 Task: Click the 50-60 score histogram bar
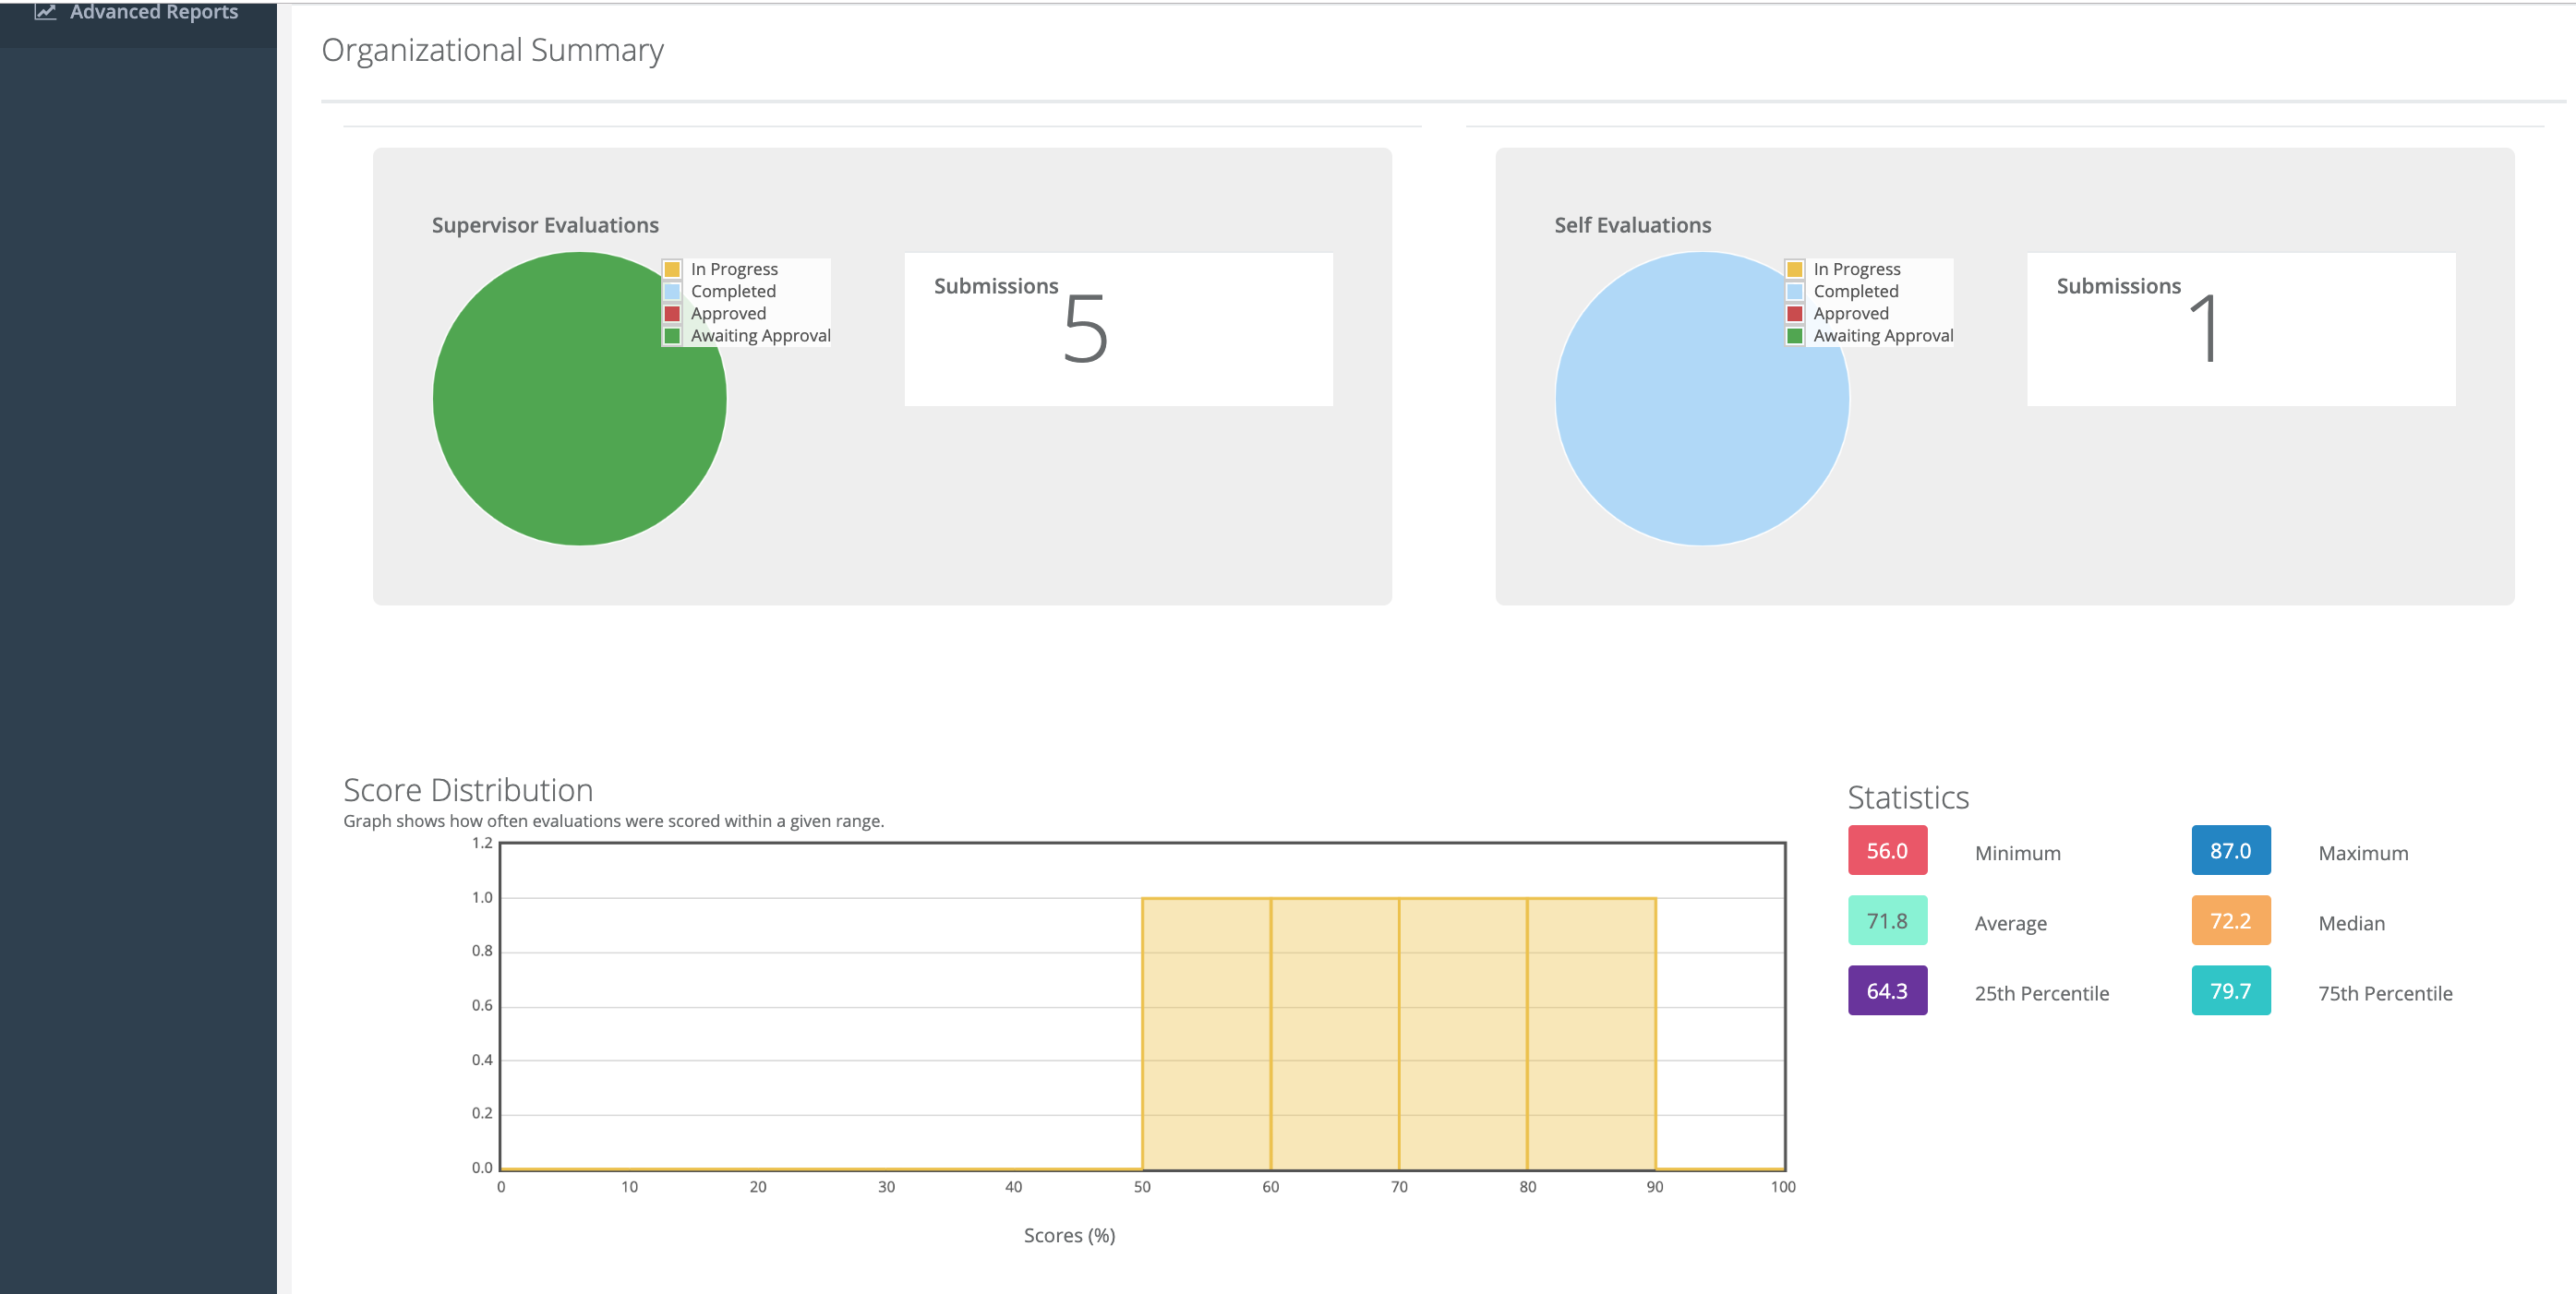pyautogui.click(x=1206, y=1033)
